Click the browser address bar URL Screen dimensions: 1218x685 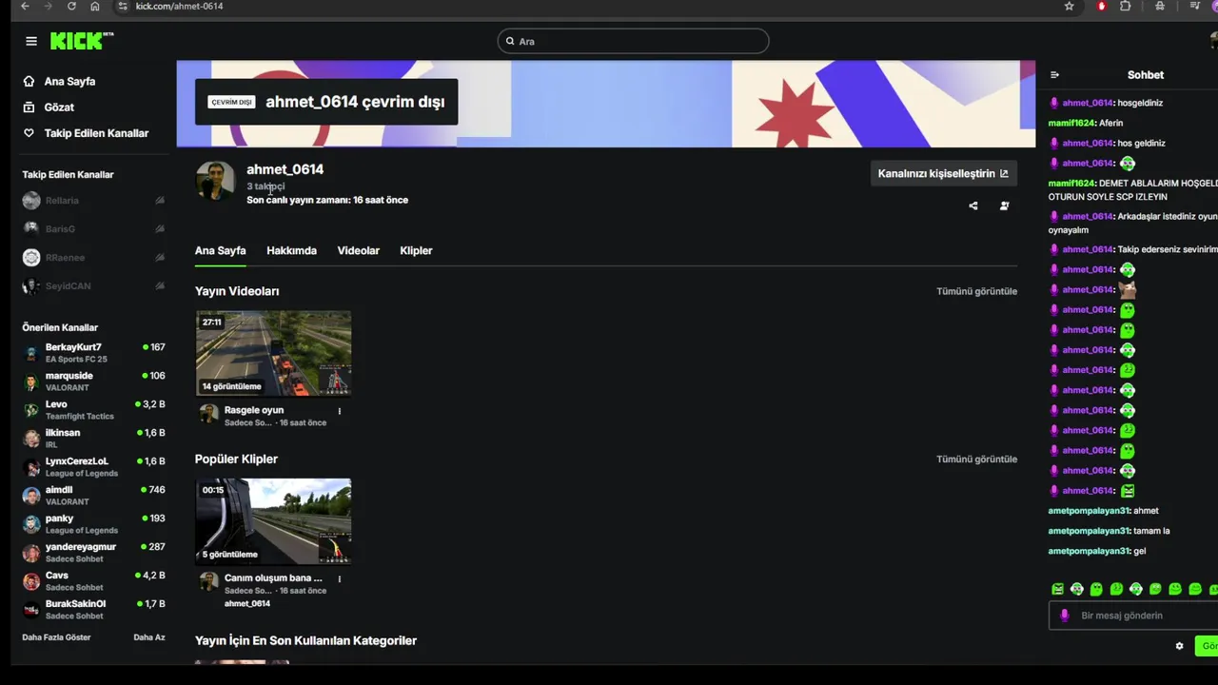click(179, 6)
